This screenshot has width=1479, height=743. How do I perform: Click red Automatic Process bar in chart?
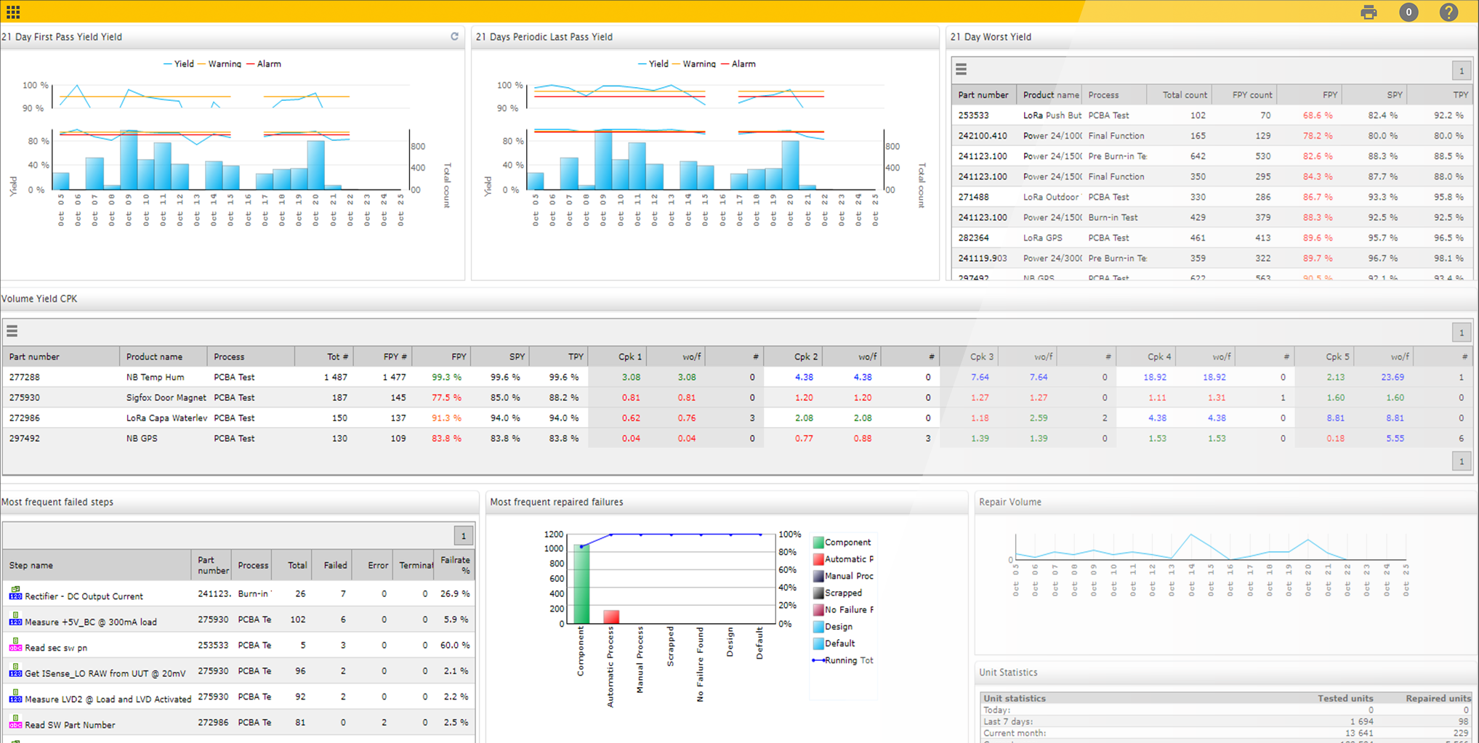tap(611, 617)
